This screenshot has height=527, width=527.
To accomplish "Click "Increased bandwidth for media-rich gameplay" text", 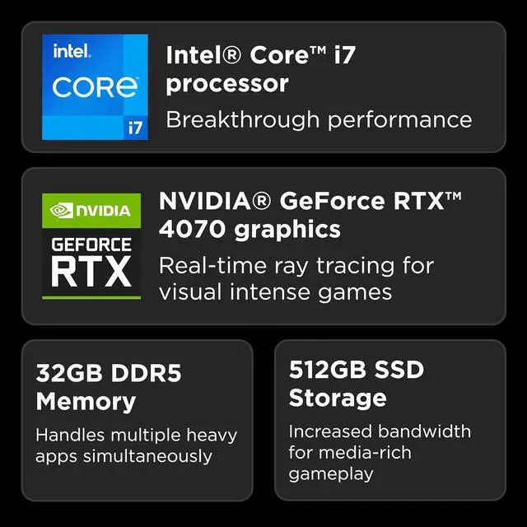I will (380, 452).
